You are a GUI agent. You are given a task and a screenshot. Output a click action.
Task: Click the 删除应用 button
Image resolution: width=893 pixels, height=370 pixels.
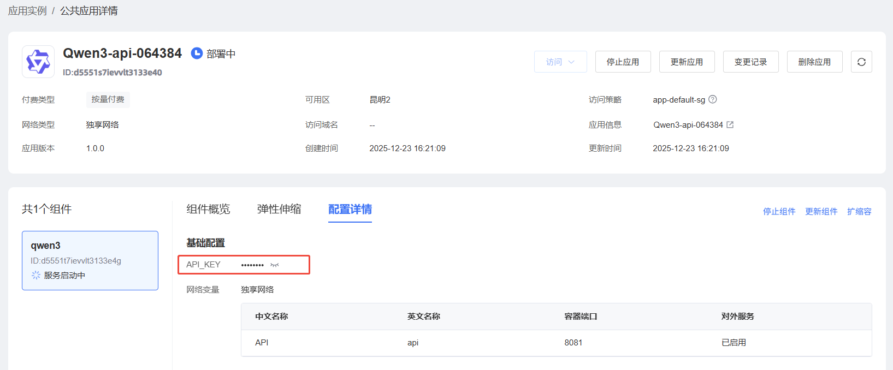coord(814,62)
